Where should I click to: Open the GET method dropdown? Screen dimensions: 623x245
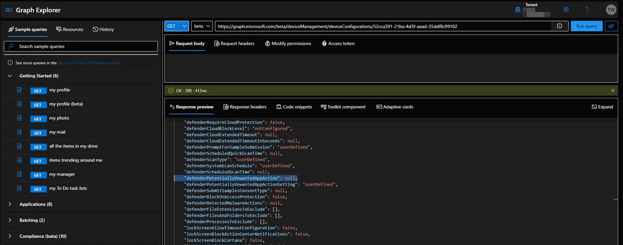177,26
